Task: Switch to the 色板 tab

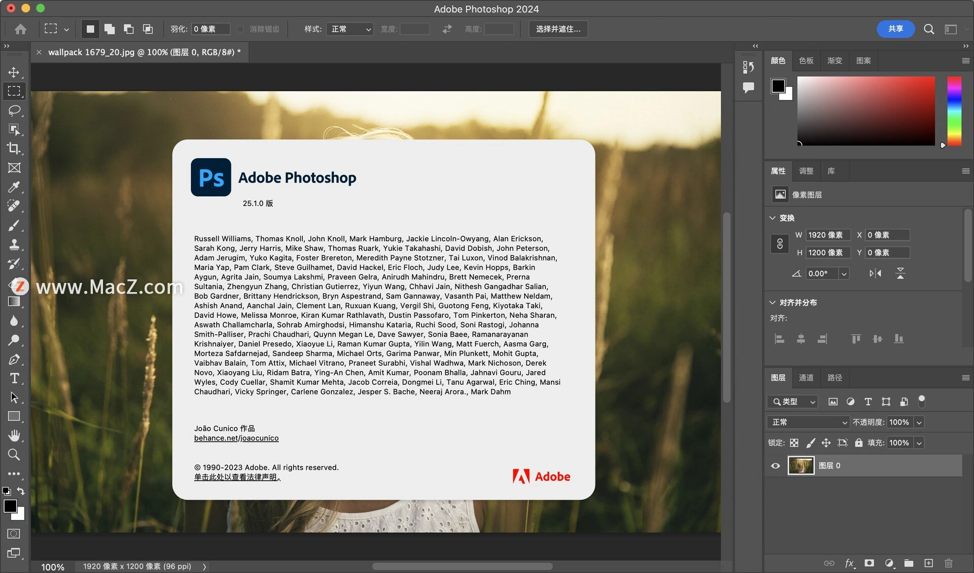Action: click(806, 61)
